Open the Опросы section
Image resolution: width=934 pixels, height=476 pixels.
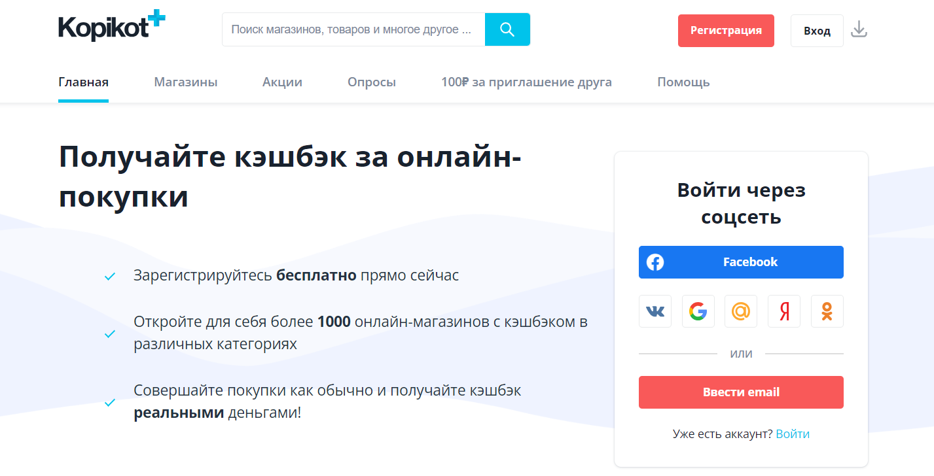click(x=372, y=82)
